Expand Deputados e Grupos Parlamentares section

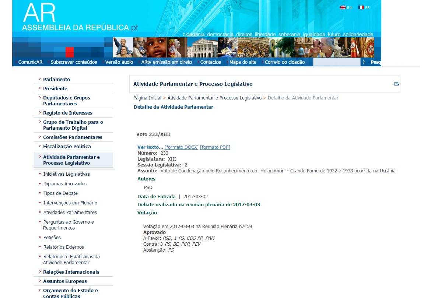point(66,101)
